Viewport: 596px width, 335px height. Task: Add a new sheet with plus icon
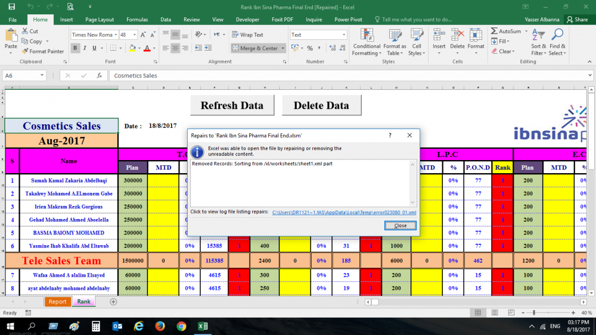(x=113, y=302)
